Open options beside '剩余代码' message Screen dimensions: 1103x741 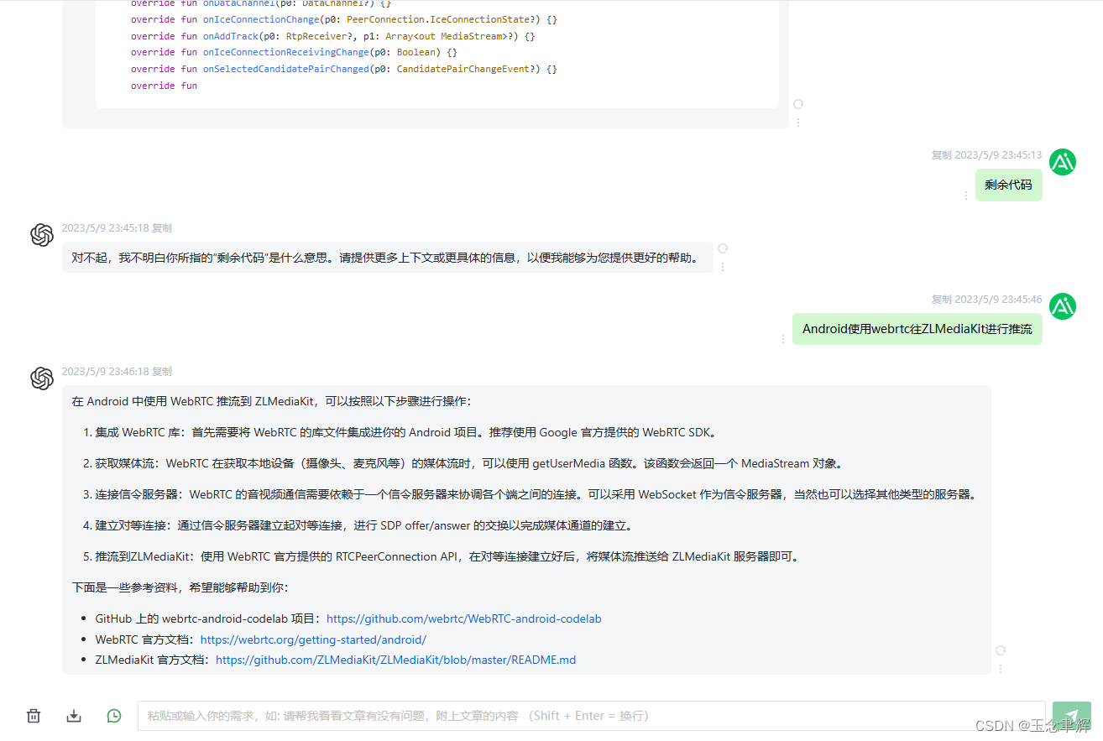pyautogui.click(x=966, y=195)
